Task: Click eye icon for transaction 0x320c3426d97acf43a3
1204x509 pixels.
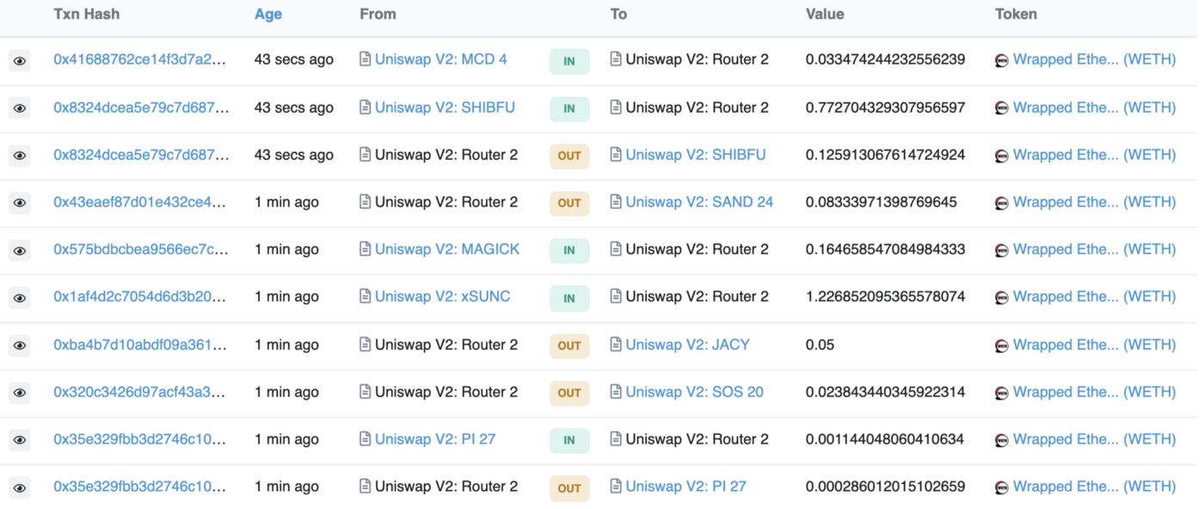Action: click(x=19, y=393)
